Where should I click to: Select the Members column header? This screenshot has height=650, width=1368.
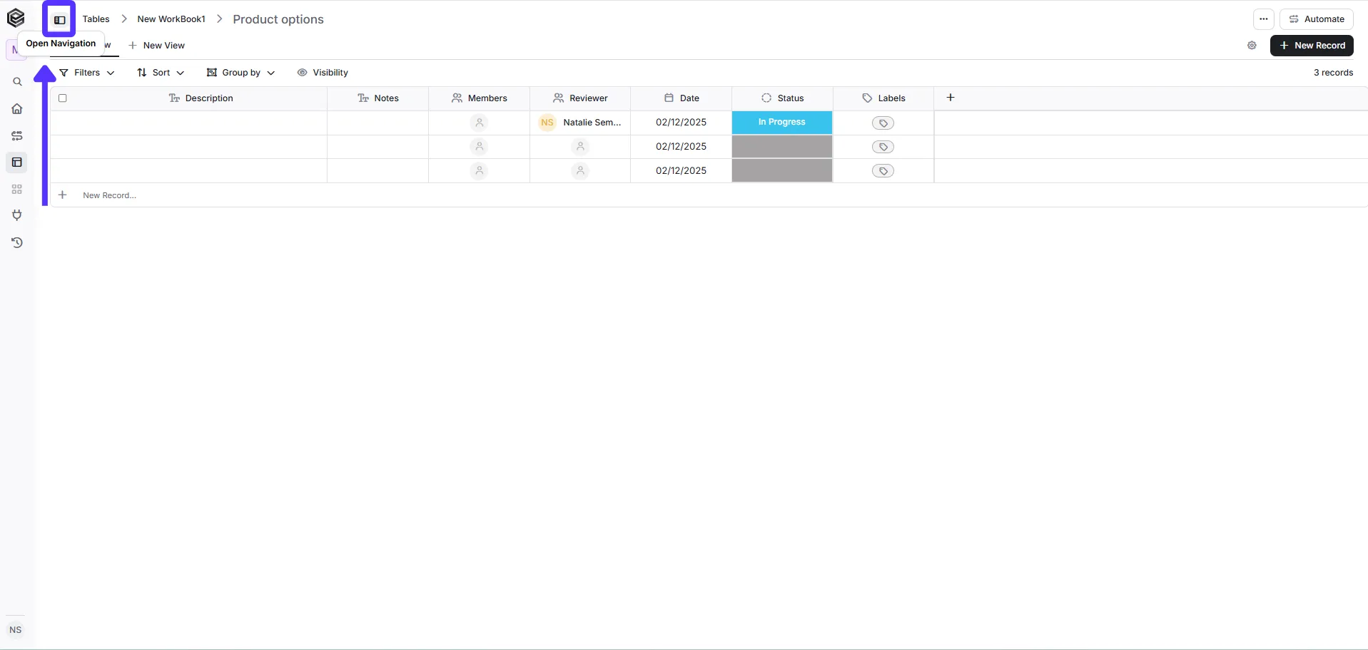480,98
